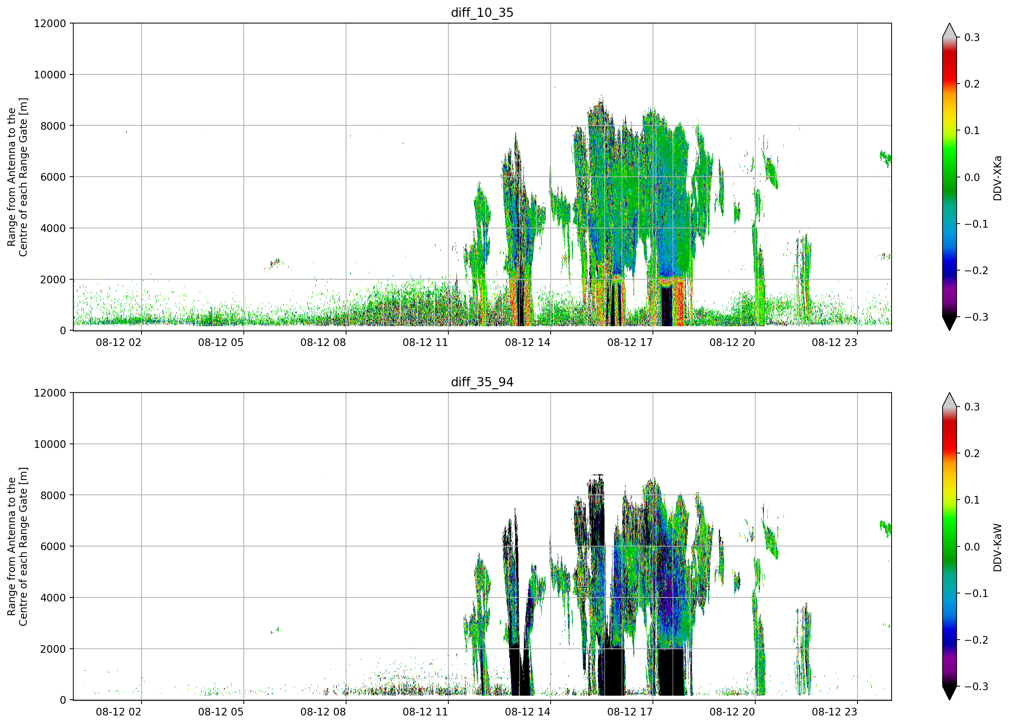Viewport: 1010px width, 725px height.
Task: Click the 08-12 02 x-tick under diff_35_94
Action: (118, 712)
